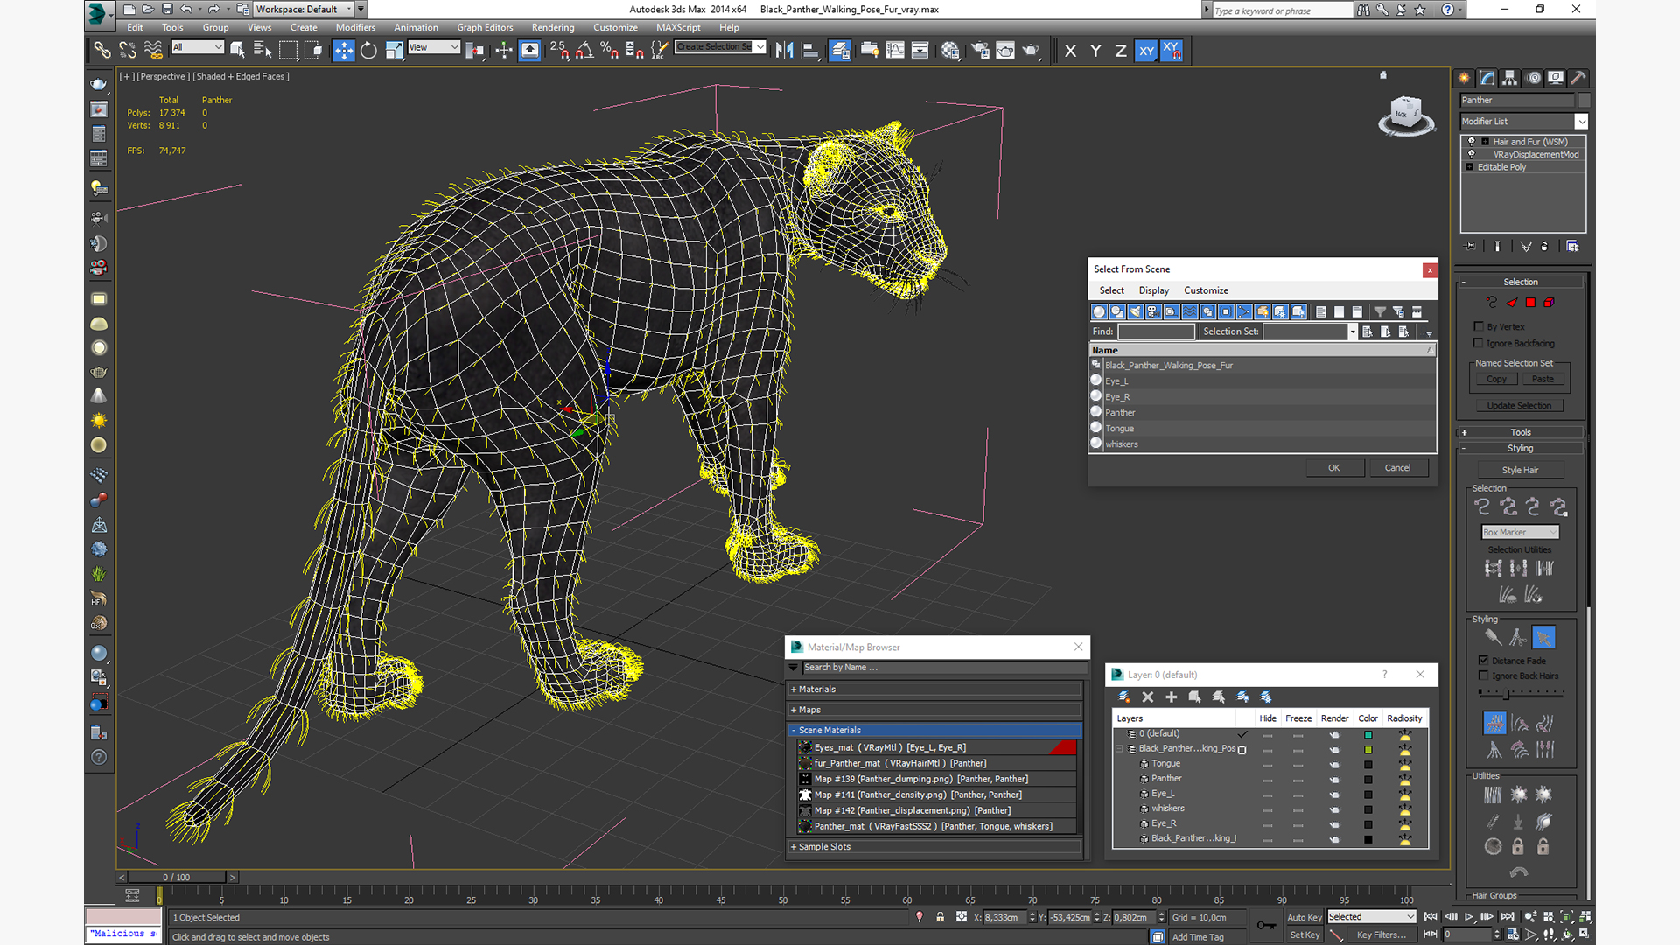Click Cancel in Select From Scene dialog
Viewport: 1680px width, 945px height.
coord(1397,468)
